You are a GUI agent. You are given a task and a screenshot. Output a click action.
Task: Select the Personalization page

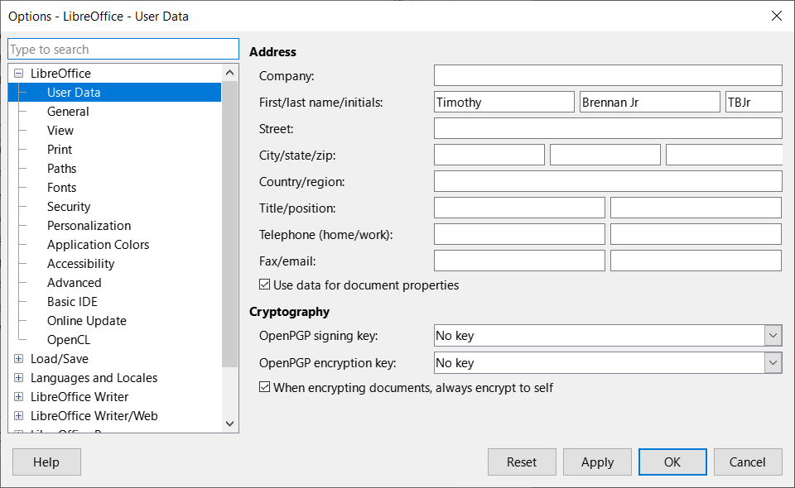pos(89,225)
